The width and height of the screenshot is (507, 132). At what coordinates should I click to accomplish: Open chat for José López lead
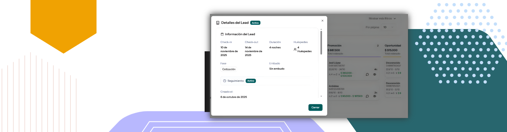367,74
